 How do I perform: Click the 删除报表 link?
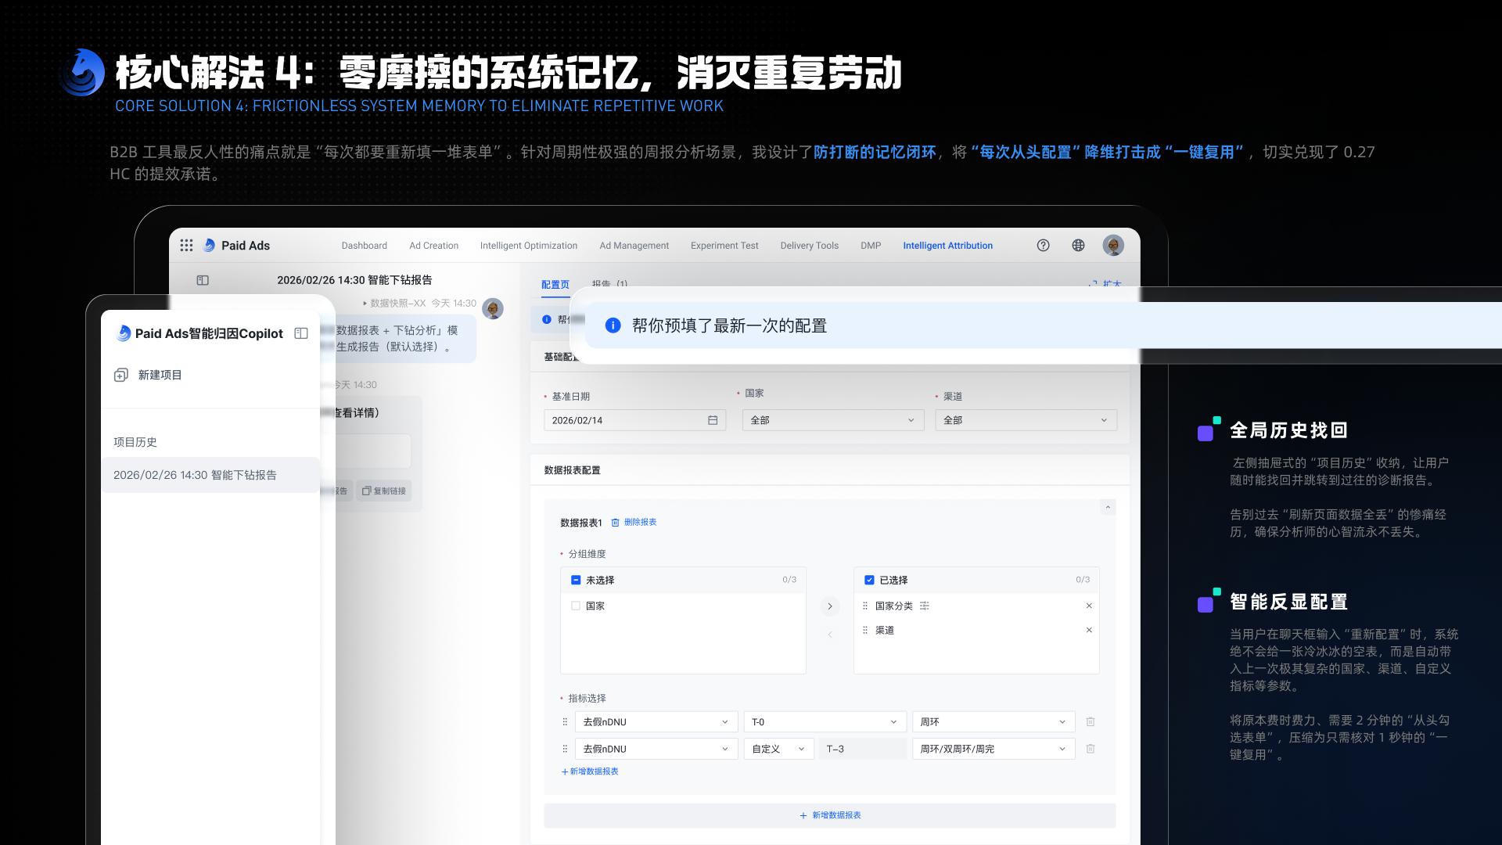click(641, 523)
